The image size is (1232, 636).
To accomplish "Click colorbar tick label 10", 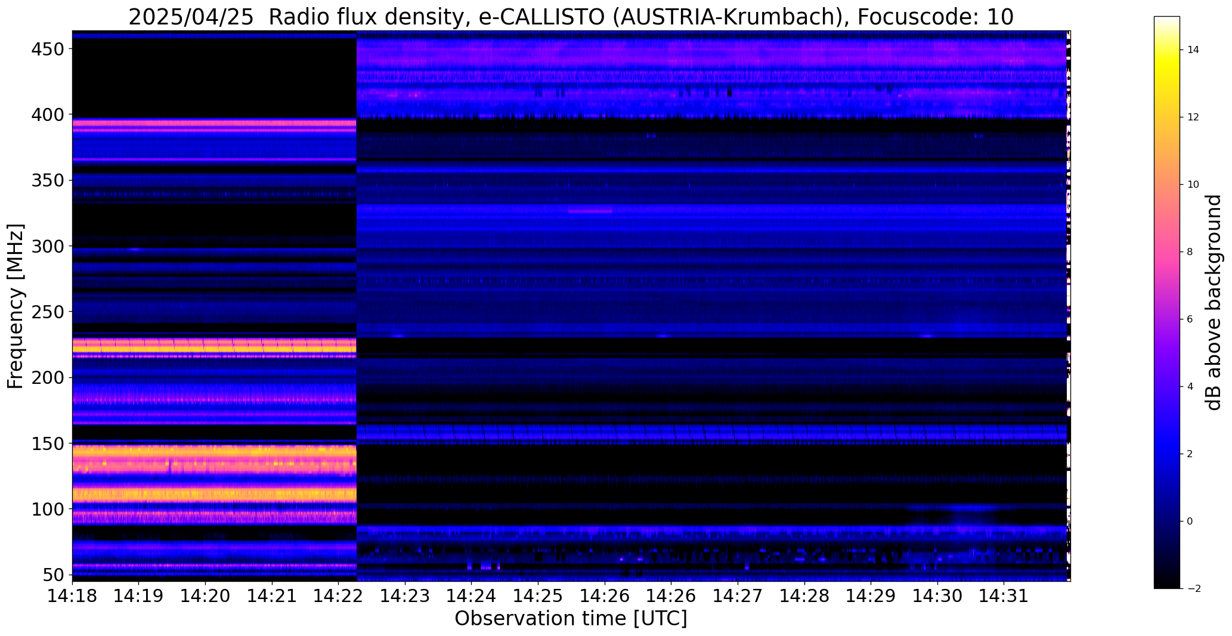I will point(1193,185).
